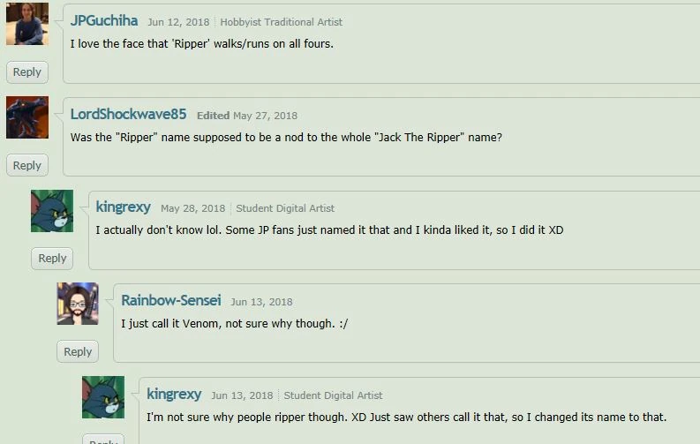The width and height of the screenshot is (700, 444).
Task: Click Rainbow-Sensei's cartoon avatar
Action: pyautogui.click(x=78, y=304)
